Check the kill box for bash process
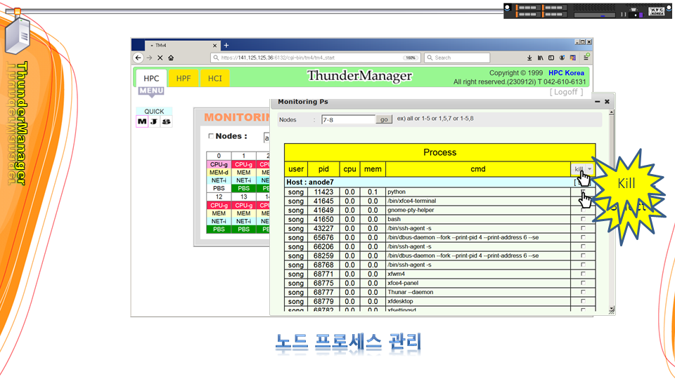 pyautogui.click(x=582, y=219)
